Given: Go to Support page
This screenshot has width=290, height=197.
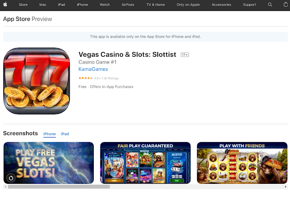Looking at the screenshot, I should tap(250, 5).
